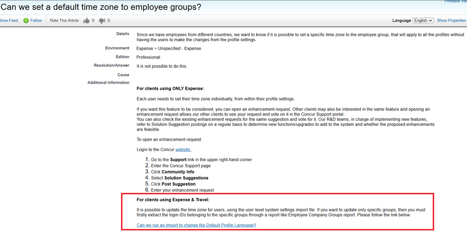This screenshot has height=232, width=467.
Task: Click the Printable View link
Action: [455, 1]
